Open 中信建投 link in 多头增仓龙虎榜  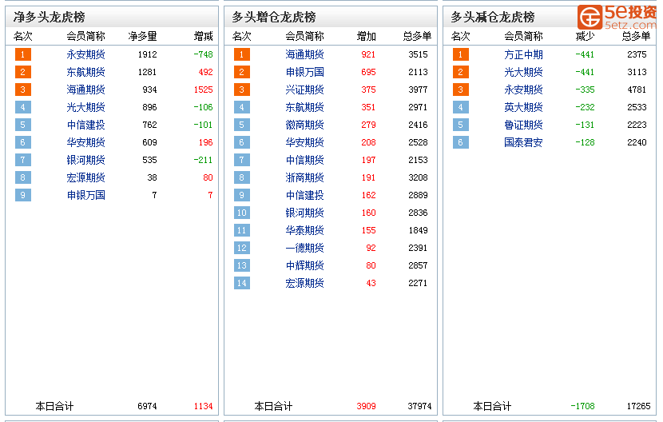point(304,195)
